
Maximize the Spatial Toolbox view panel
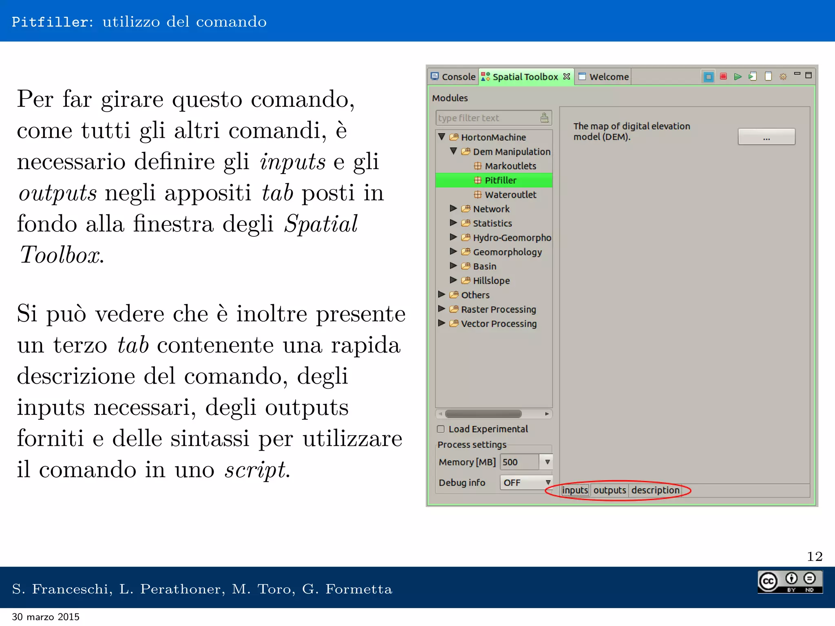click(808, 75)
